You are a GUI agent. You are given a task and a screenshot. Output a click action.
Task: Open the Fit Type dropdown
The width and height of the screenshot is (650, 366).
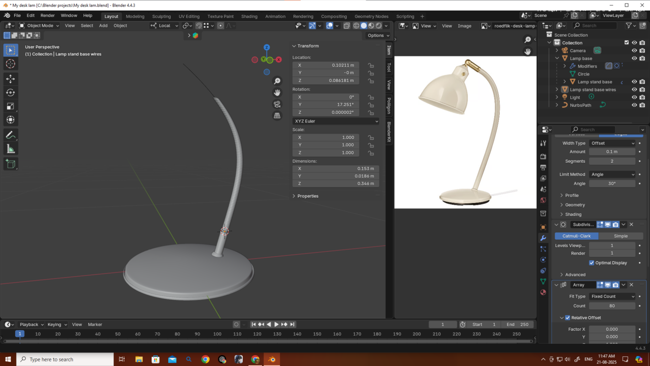pos(612,296)
